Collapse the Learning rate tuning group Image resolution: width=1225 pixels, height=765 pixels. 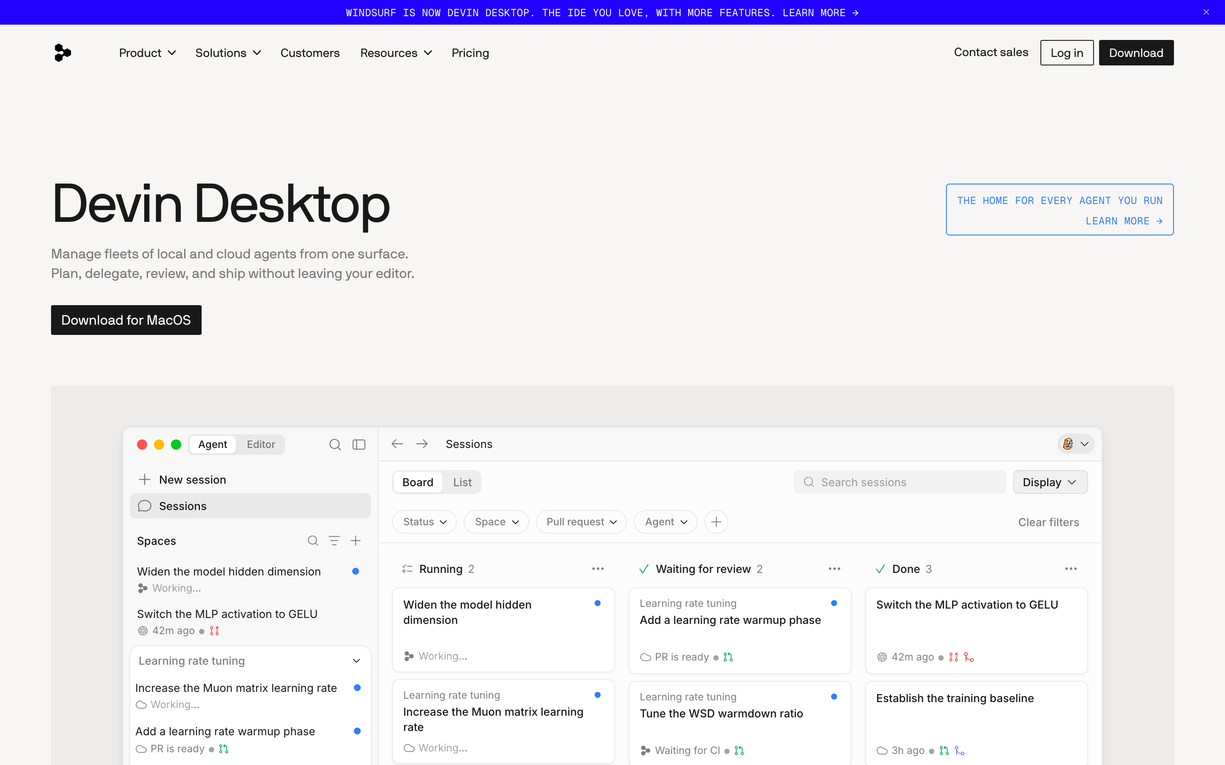356,661
